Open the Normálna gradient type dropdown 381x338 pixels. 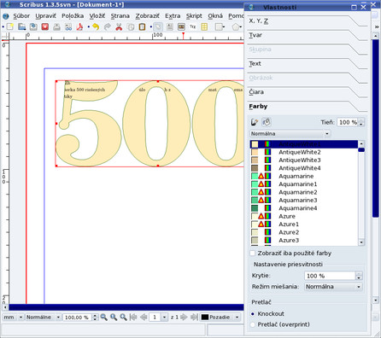point(290,133)
